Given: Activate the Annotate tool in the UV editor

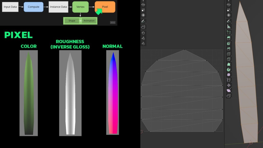Looking at the screenshot, I should (x=143, y=21).
